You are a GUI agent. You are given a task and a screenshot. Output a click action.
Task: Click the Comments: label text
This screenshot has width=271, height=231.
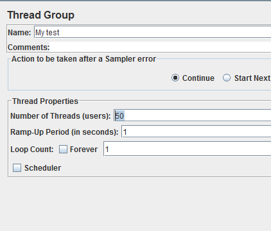(29, 47)
